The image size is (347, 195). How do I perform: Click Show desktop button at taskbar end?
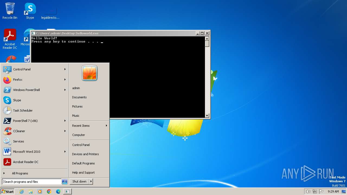344,191
